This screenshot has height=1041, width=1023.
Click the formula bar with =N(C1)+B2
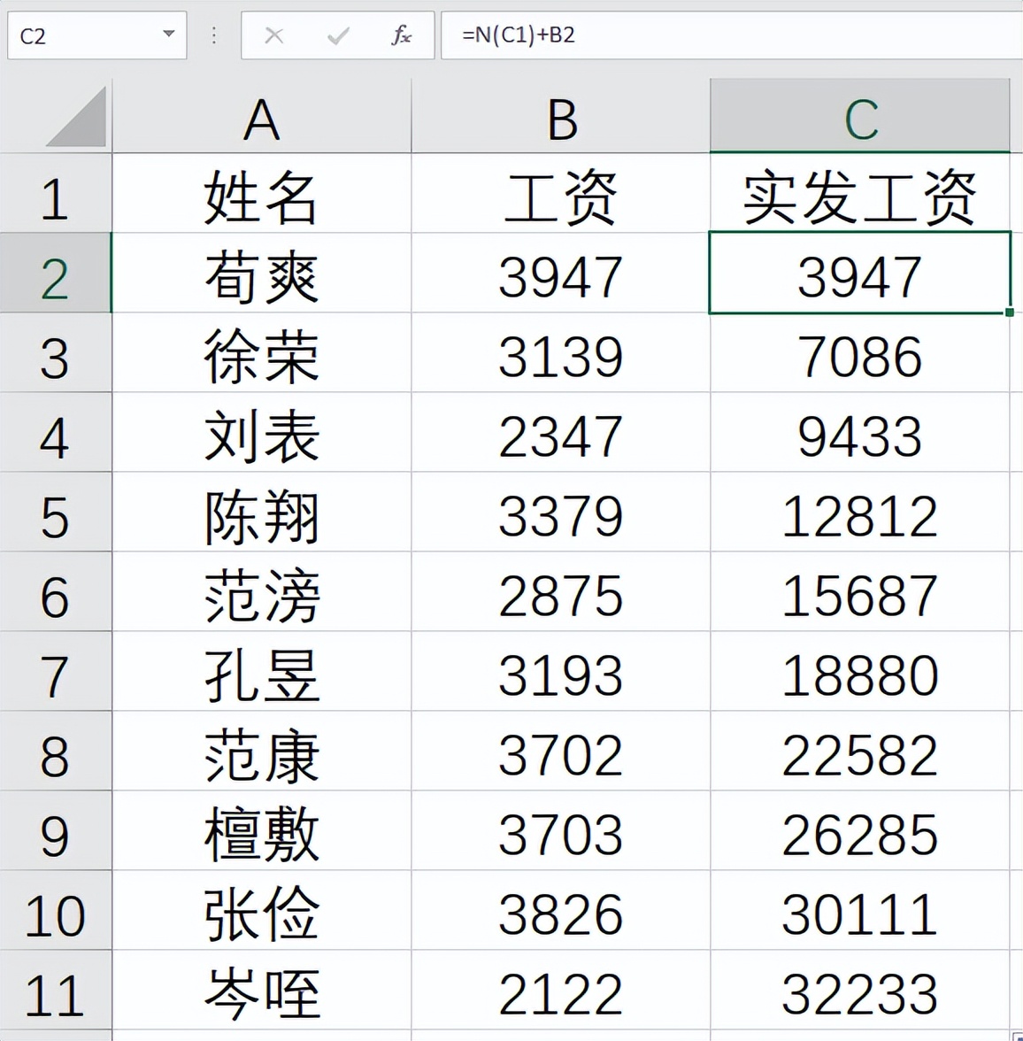click(732, 35)
